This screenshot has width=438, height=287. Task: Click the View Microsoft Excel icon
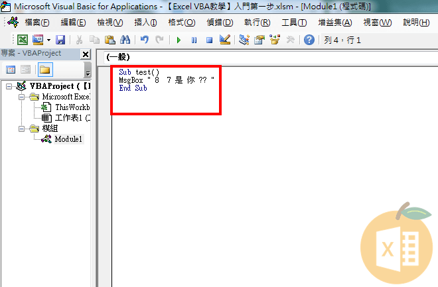[22, 40]
